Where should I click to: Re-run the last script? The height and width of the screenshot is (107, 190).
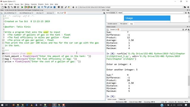pyautogui.click(x=35, y=7)
